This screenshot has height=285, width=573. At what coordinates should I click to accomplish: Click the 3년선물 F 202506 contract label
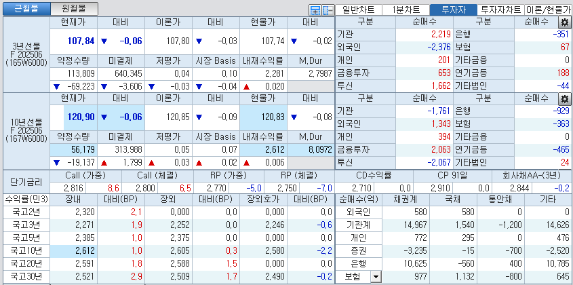26,54
